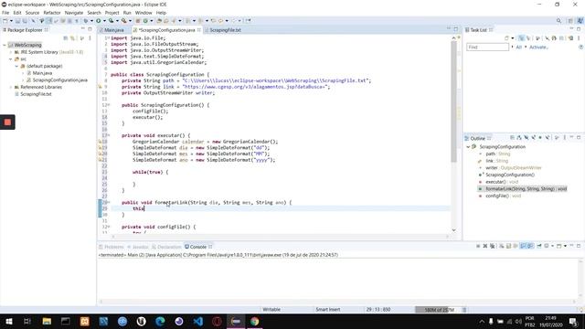Toggle Pin Console in Console toolbar
This screenshot has height=329, width=585.
[538, 246]
